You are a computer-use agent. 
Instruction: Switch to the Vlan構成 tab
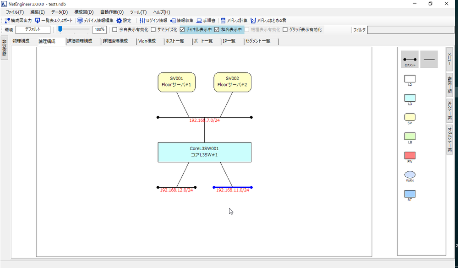point(147,41)
